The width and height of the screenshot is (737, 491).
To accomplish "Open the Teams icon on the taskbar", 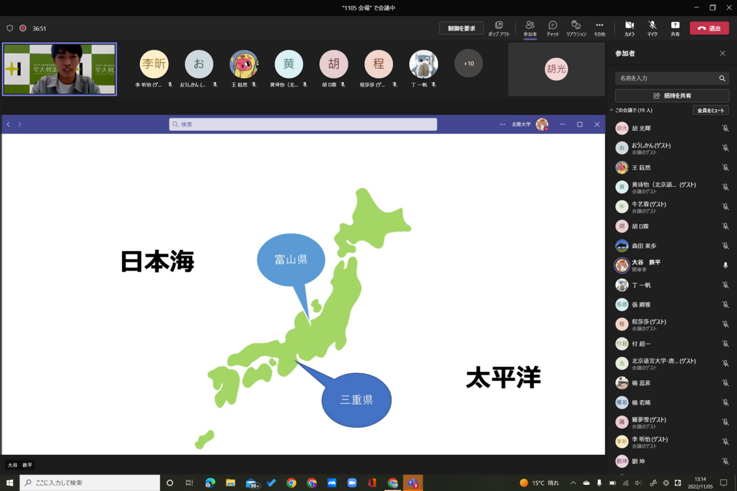I will point(413,482).
